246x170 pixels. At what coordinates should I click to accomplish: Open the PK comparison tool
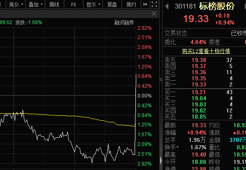(74, 4)
